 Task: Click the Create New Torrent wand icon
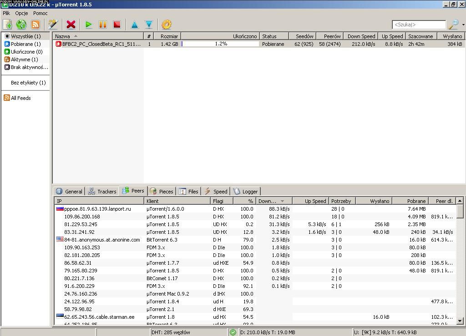pyautogui.click(x=53, y=25)
